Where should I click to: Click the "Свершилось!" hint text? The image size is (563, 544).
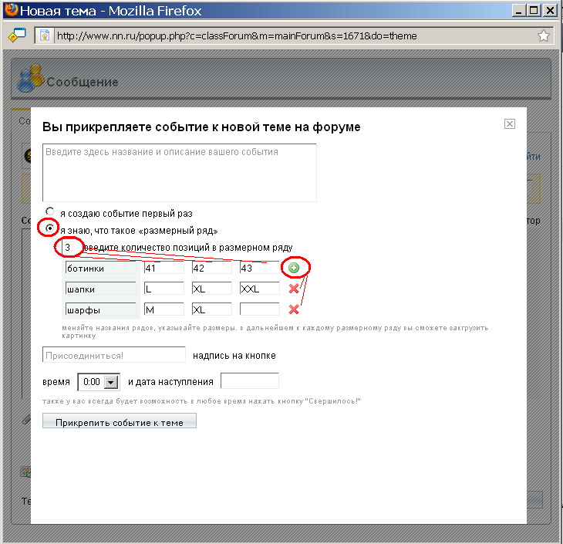pyautogui.click(x=201, y=401)
